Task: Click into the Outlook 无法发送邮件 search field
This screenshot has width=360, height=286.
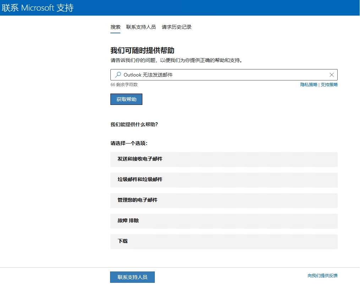Action: click(224, 75)
